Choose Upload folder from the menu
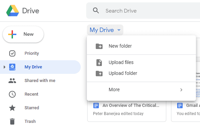Image resolution: width=200 pixels, height=129 pixels. coord(141,74)
